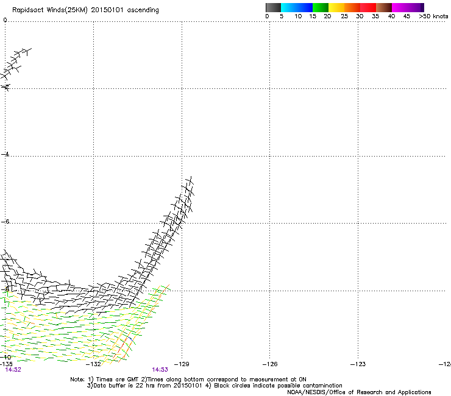Click the cyan-blue 5-15 knots color band
The image size is (451, 396).
pos(297,7)
